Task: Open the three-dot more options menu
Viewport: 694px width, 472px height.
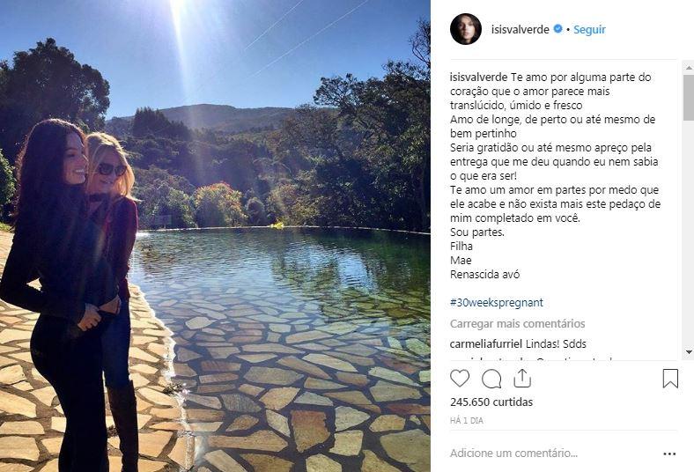Action: click(x=669, y=454)
